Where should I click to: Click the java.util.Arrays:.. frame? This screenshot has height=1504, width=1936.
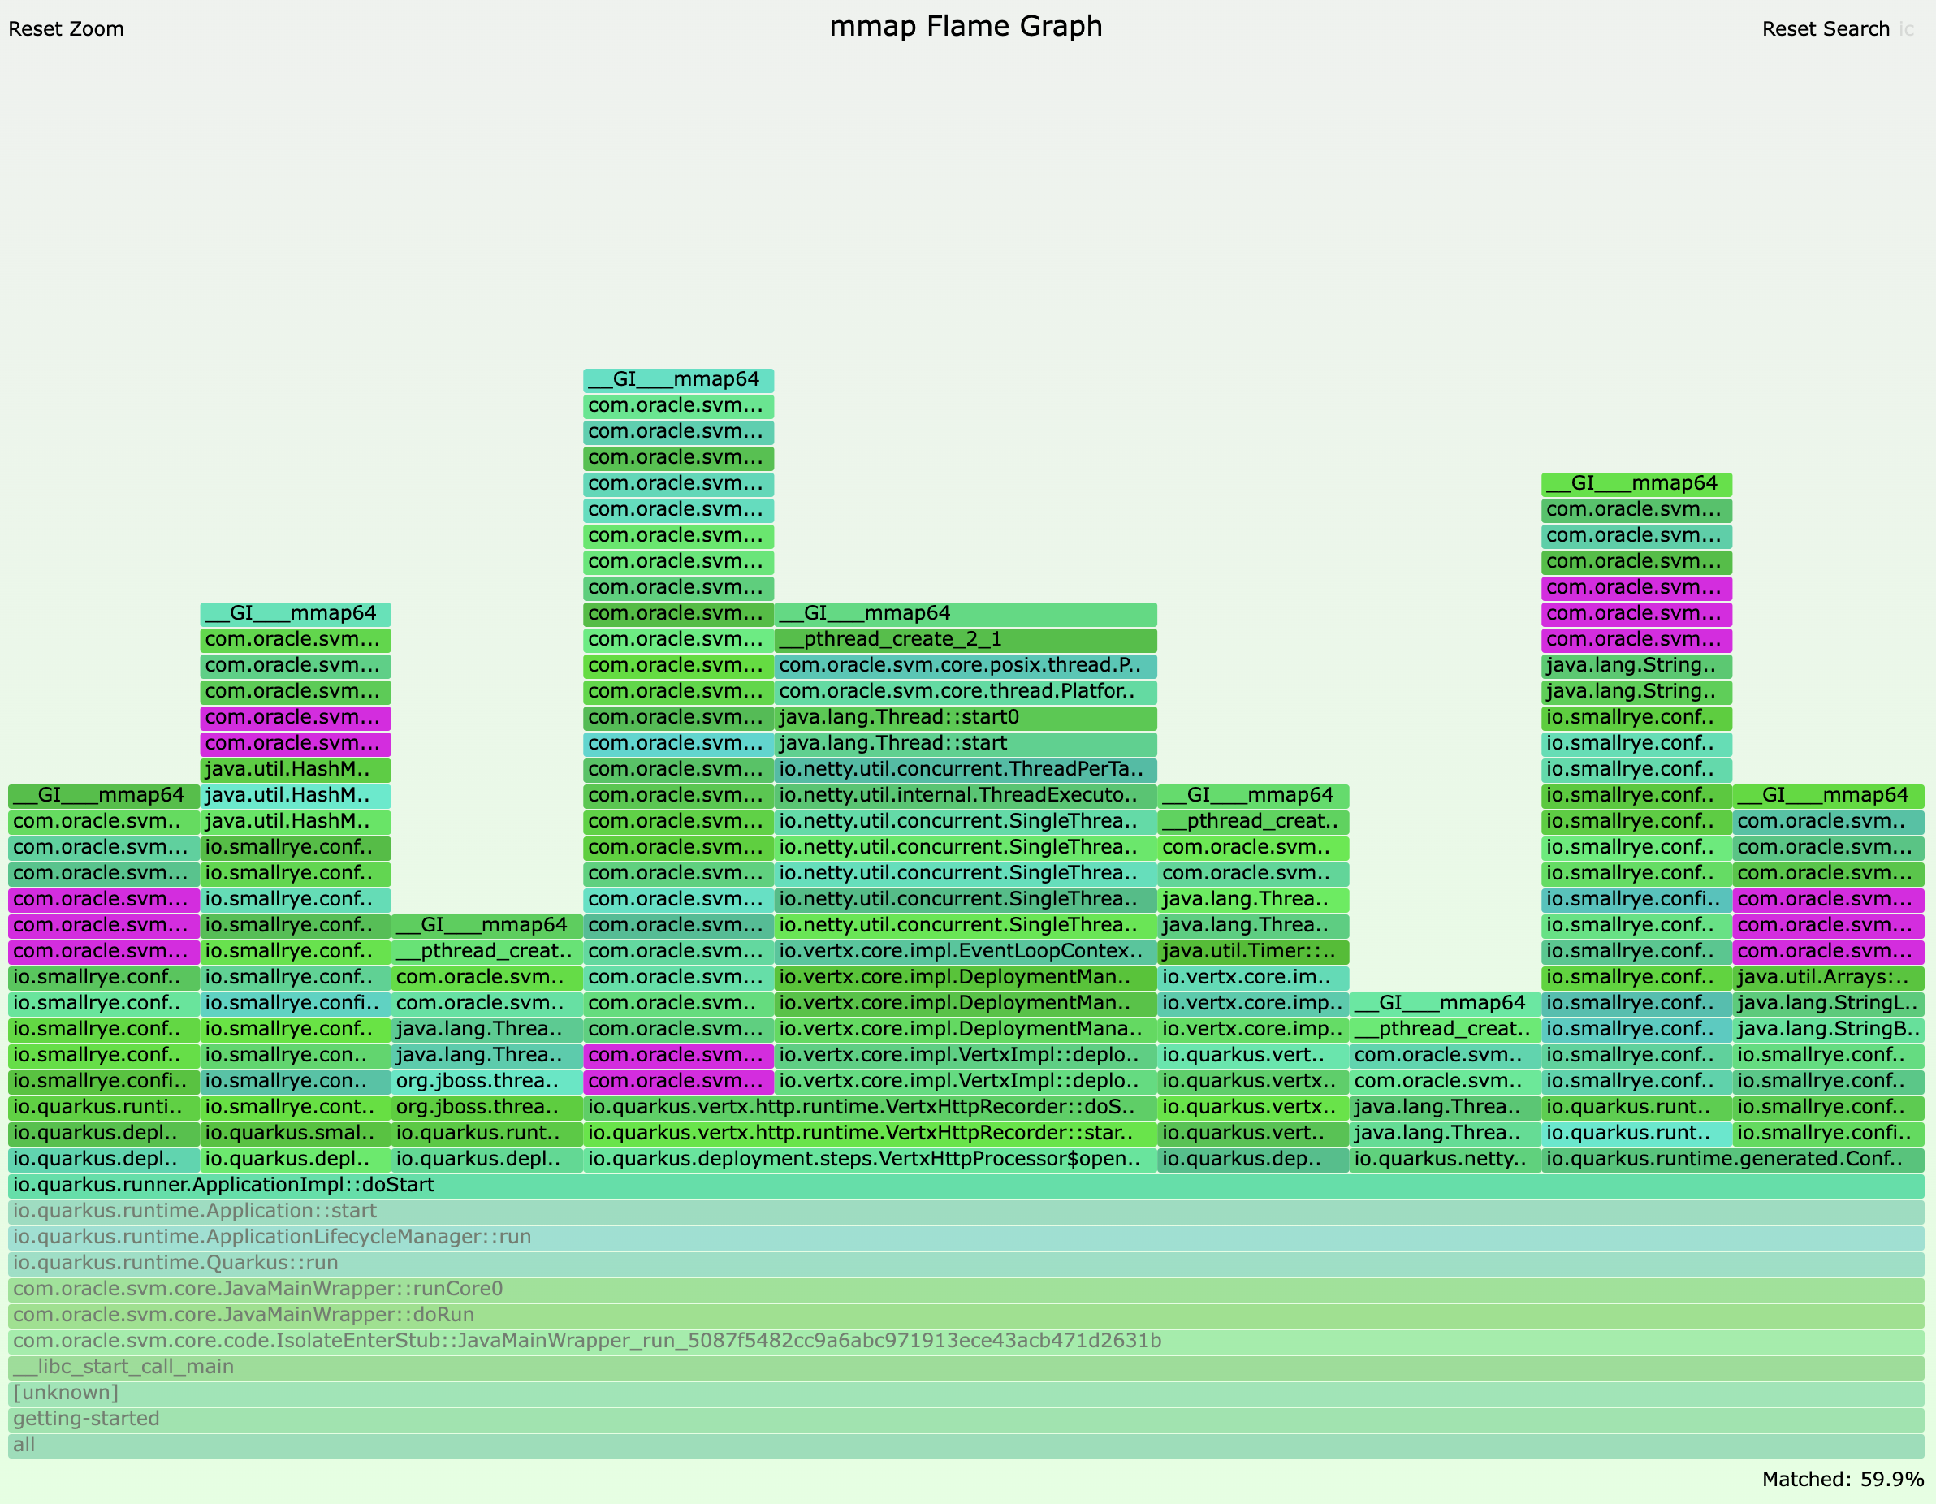[1829, 978]
